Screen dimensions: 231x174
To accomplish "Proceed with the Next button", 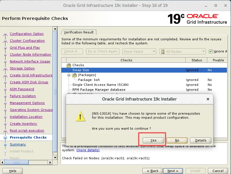I will pyautogui.click(x=173, y=171).
